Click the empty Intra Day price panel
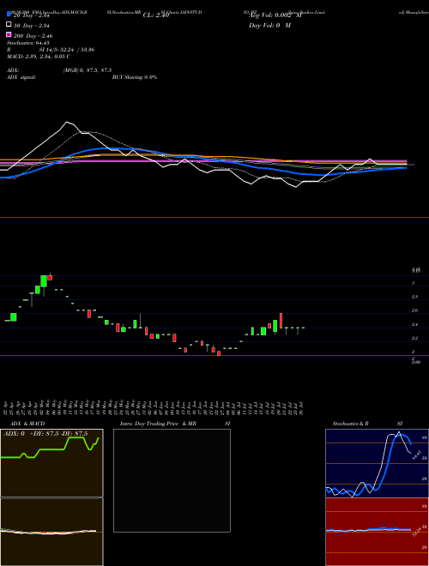 click(172, 480)
